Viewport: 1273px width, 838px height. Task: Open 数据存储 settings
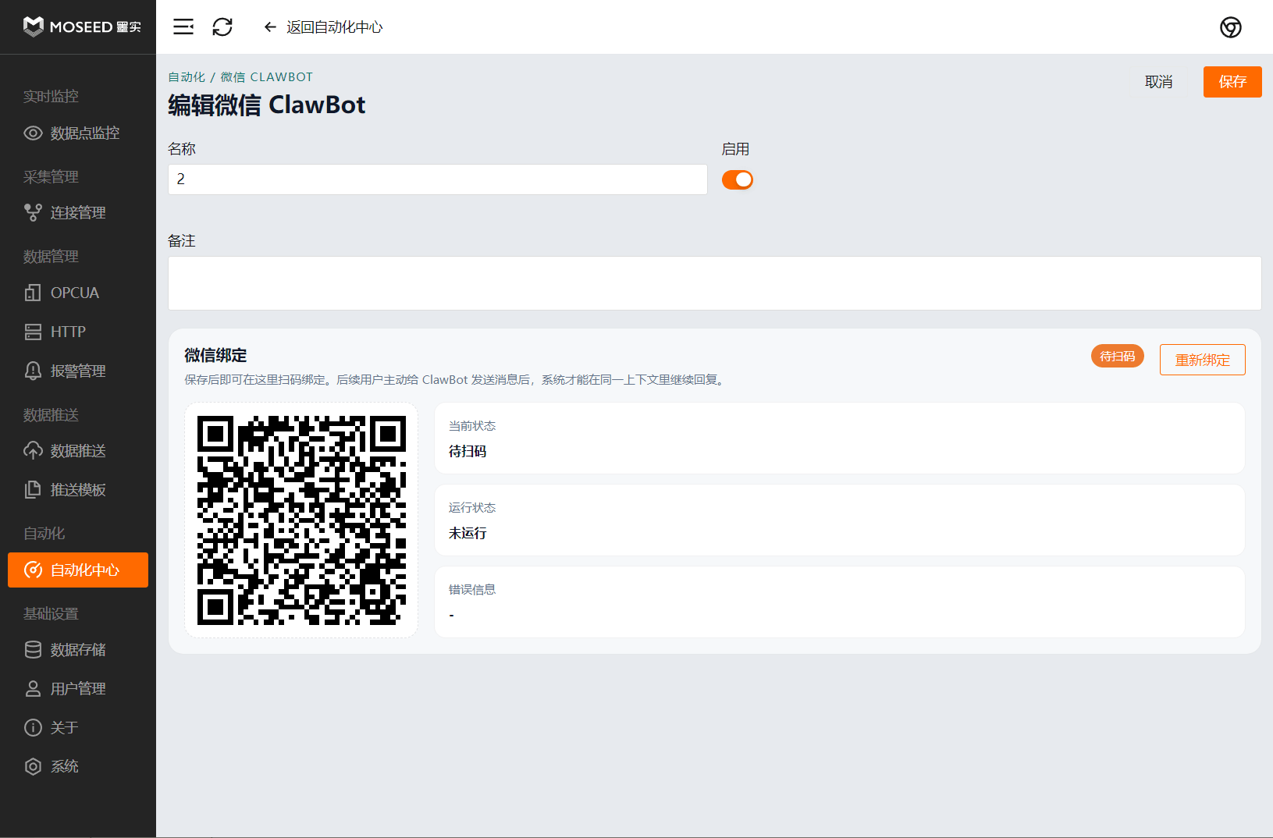(78, 650)
